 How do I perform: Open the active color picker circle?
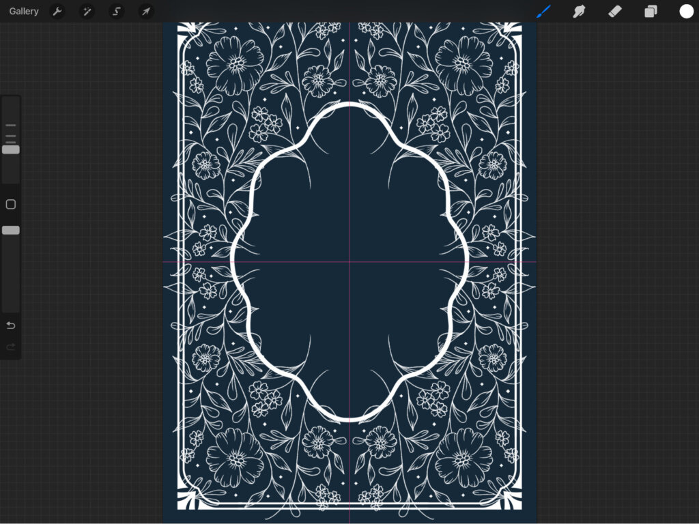click(686, 11)
